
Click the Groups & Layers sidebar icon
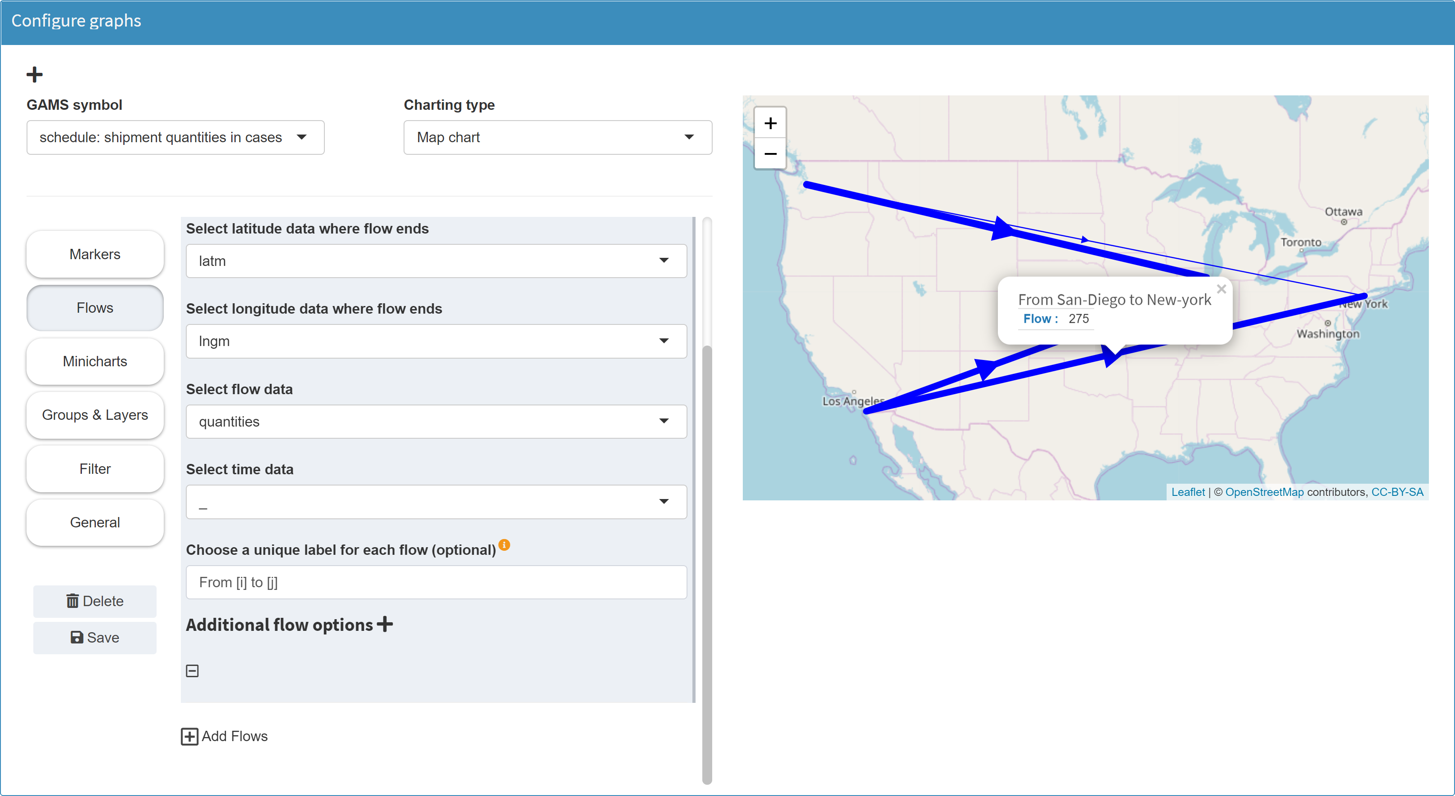click(94, 414)
